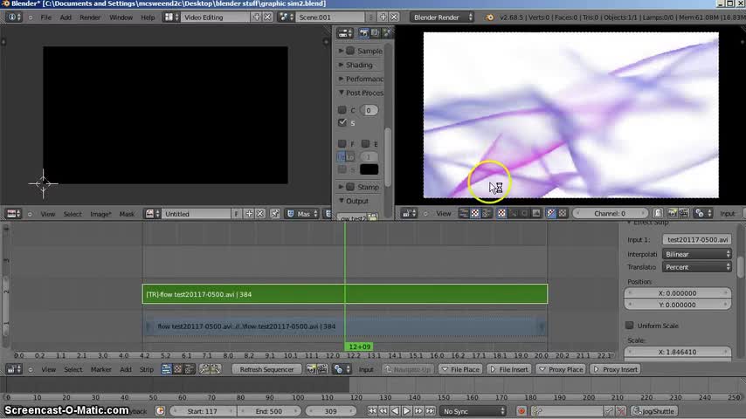Click the scene browse icon beside Scene.001
This screenshot has height=419, width=746.
click(x=287, y=17)
